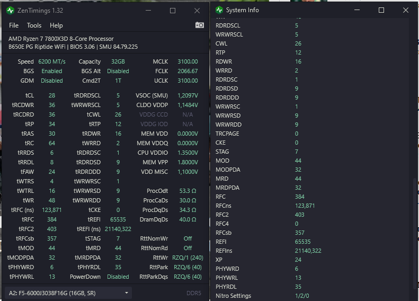Click the MEM VPP value 1.8000V

click(188, 162)
